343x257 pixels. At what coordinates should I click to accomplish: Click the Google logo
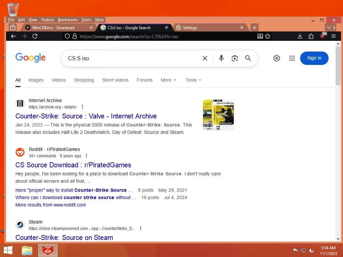pyautogui.click(x=30, y=58)
